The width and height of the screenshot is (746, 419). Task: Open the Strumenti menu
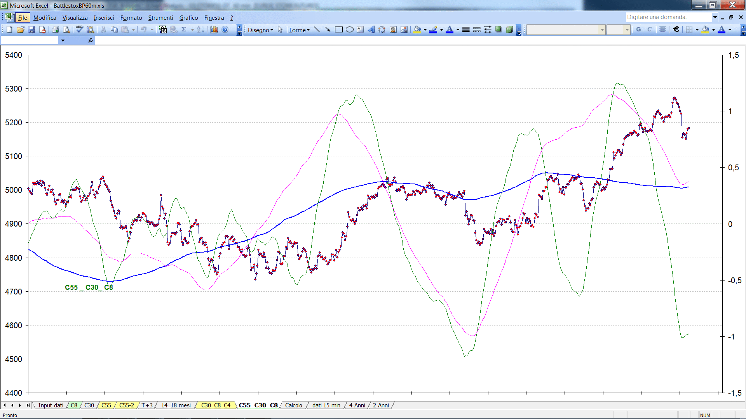[160, 17]
